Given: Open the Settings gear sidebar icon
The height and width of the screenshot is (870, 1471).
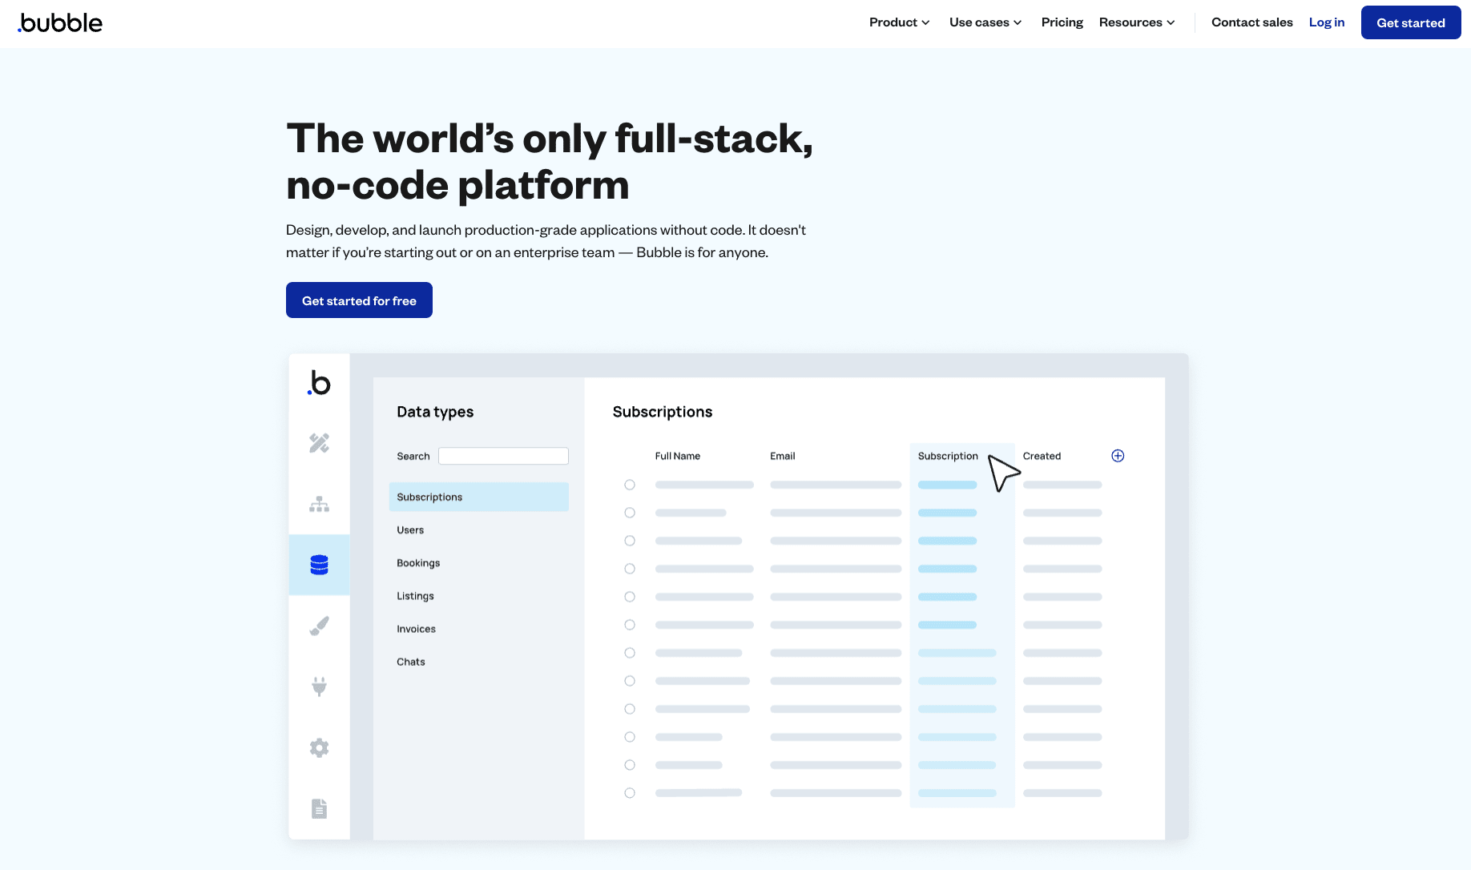Looking at the screenshot, I should [319, 747].
